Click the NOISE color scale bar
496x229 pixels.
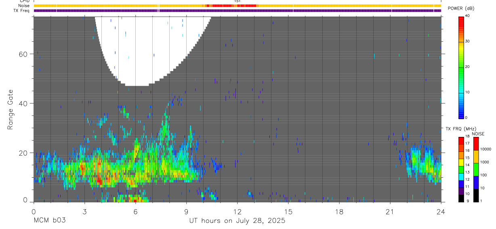tap(476, 169)
